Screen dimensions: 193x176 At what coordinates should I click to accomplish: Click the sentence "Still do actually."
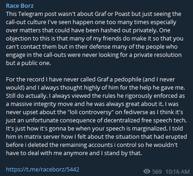(26, 96)
